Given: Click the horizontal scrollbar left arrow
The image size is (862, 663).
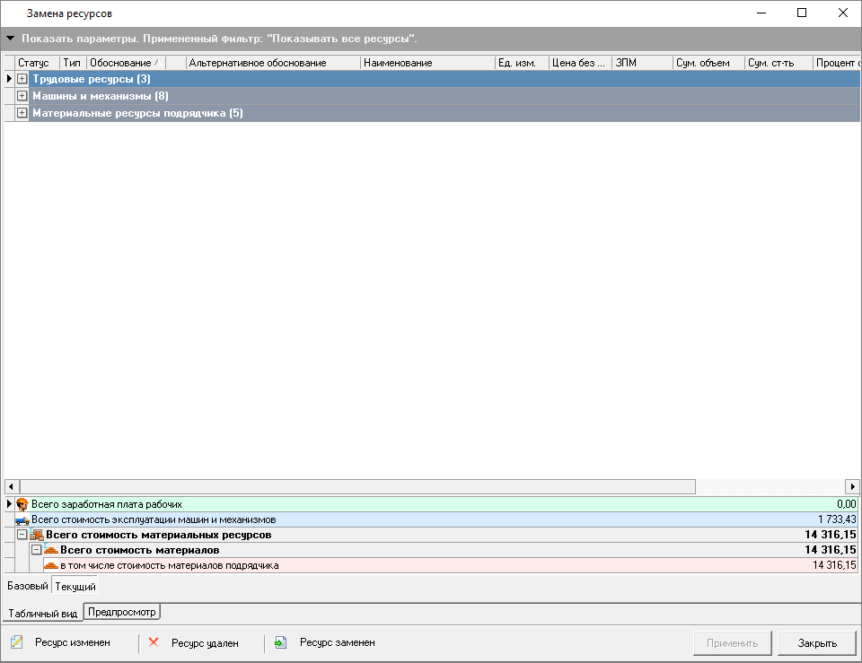Looking at the screenshot, I should pos(12,486).
